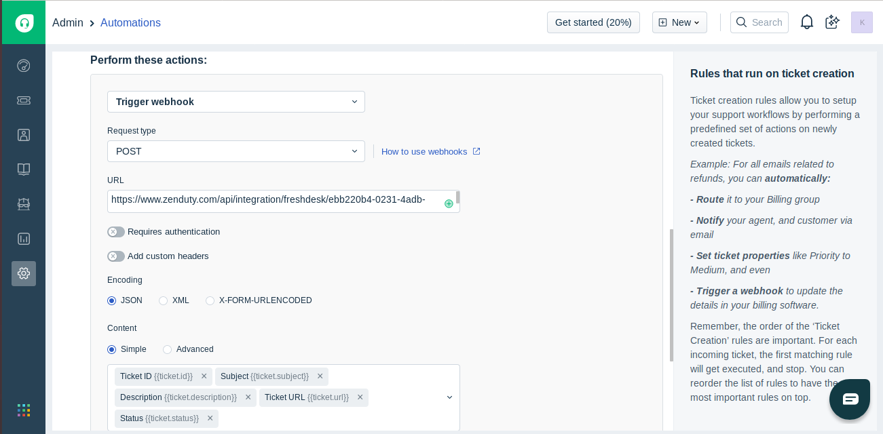The image size is (883, 434).
Task: Open the chat support widget
Action: (850, 399)
